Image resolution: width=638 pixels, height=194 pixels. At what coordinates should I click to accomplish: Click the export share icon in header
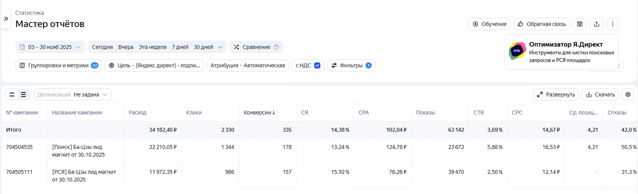click(596, 24)
